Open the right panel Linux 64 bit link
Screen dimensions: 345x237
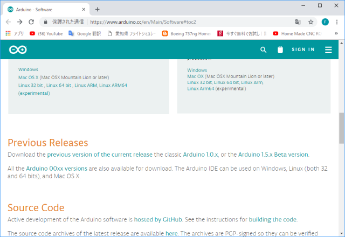click(226, 82)
